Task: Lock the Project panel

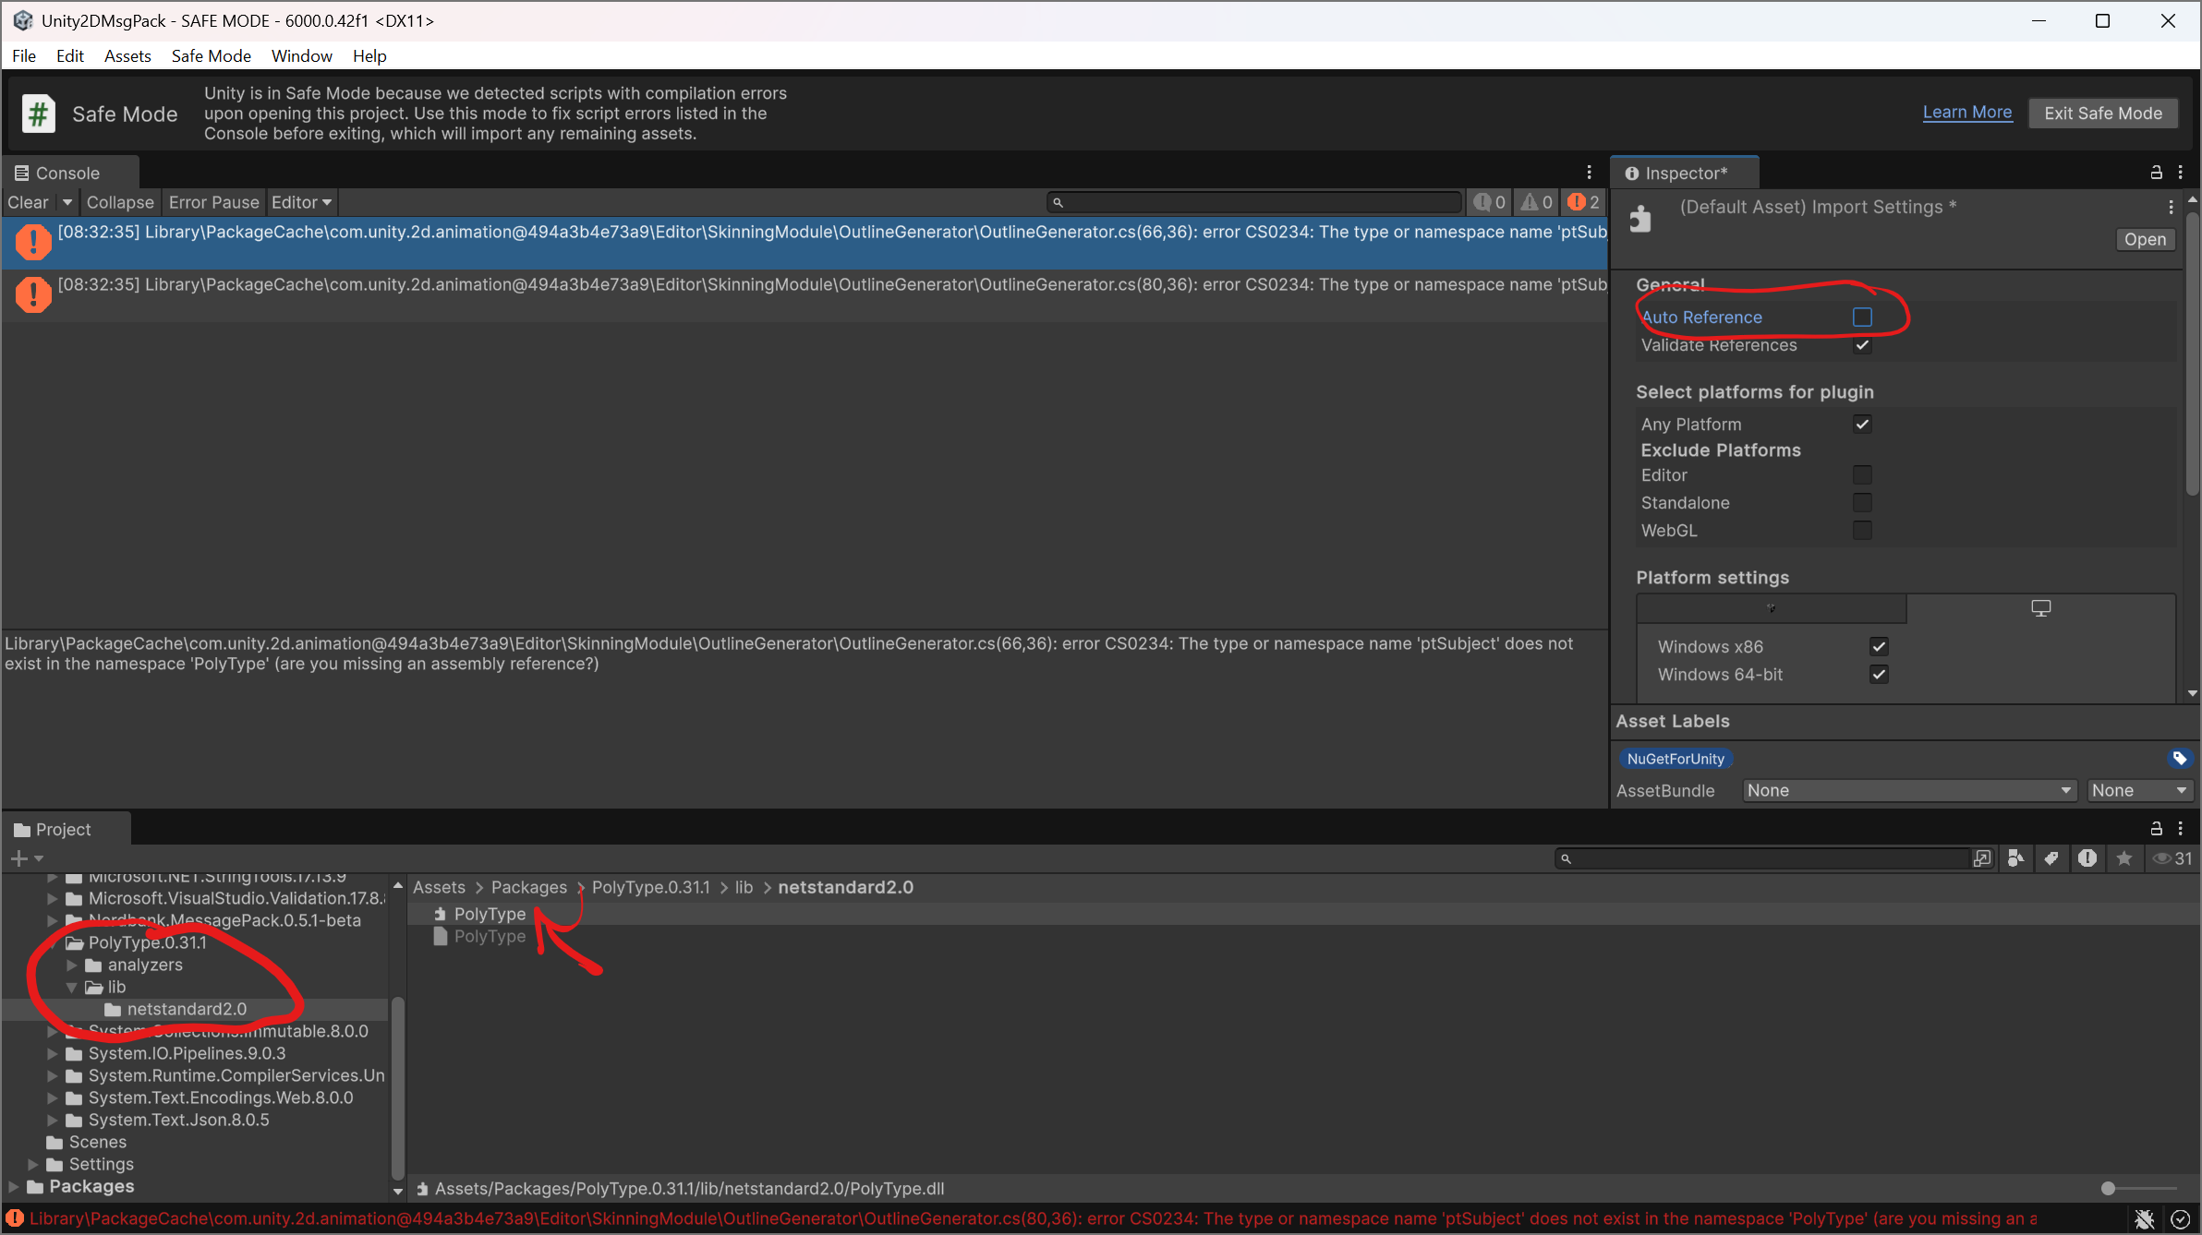Action: tap(2156, 828)
